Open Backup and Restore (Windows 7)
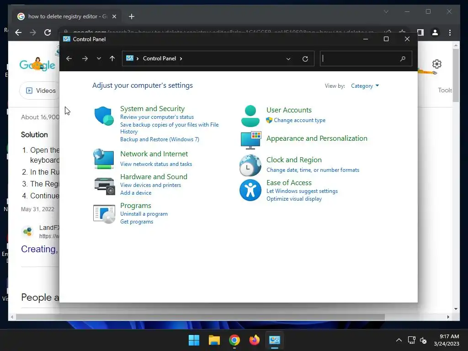The height and width of the screenshot is (351, 468). point(160,139)
